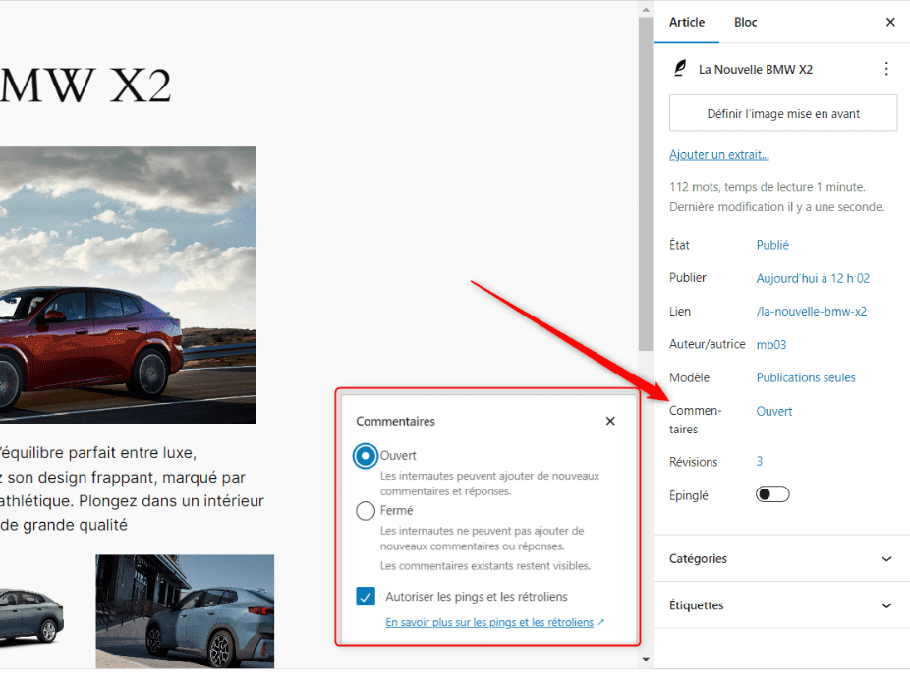Click the editor vertical scrollbar thumb
910x690 pixels.
coord(646,184)
